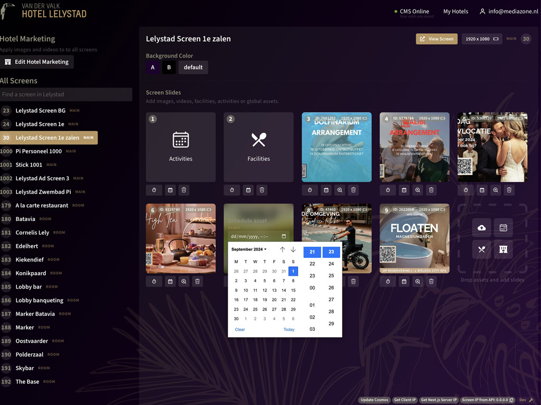Delete the High Tea slide
This screenshot has width=541, height=405.
198,282
